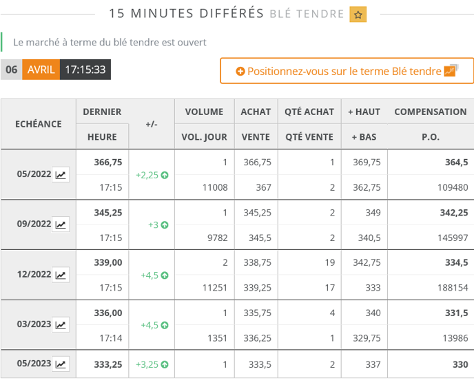Click the up arrow in the 09/2022 row
The image size is (474, 387).
[165, 224]
